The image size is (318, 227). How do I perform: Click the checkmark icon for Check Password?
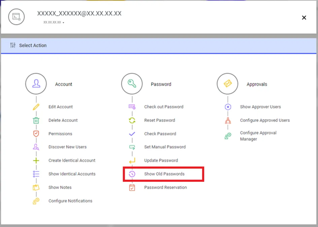[132, 134]
